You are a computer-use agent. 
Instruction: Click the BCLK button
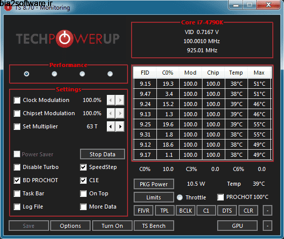(x=186, y=211)
